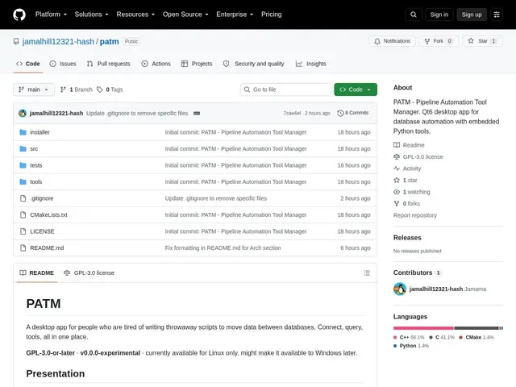Click the Python 1.4% language entry
The width and height of the screenshot is (516, 387).
(x=411, y=346)
